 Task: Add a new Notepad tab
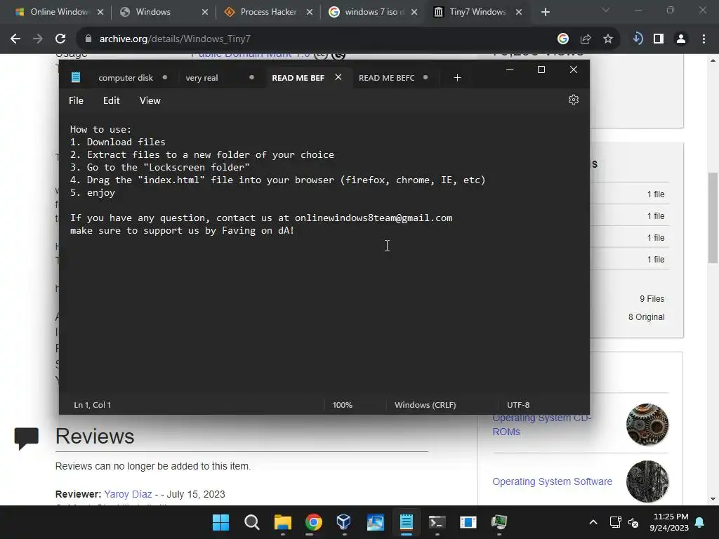click(457, 78)
